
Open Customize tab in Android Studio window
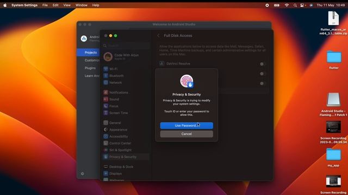tap(88, 60)
